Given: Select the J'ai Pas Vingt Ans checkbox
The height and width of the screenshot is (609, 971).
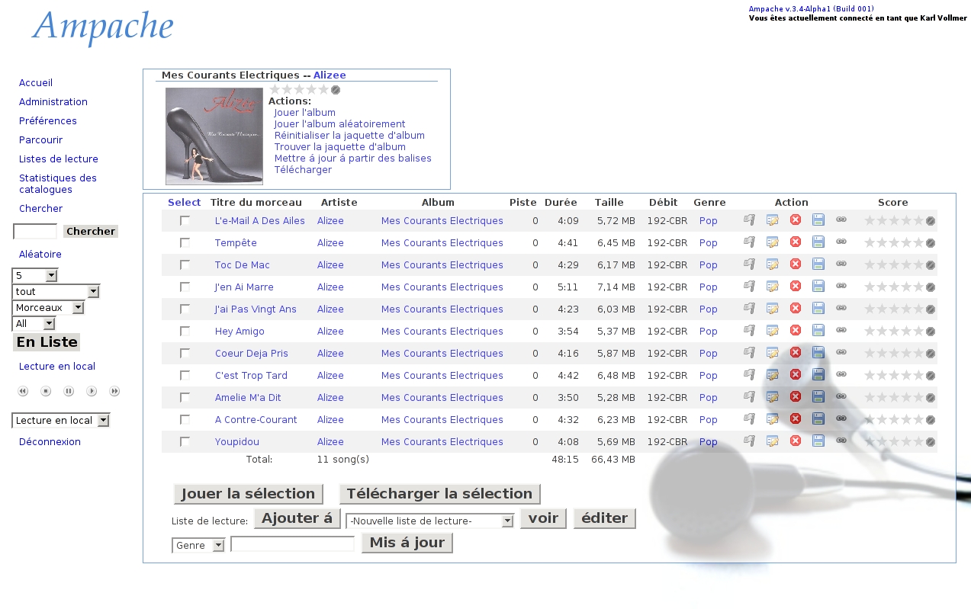Looking at the screenshot, I should [x=185, y=309].
